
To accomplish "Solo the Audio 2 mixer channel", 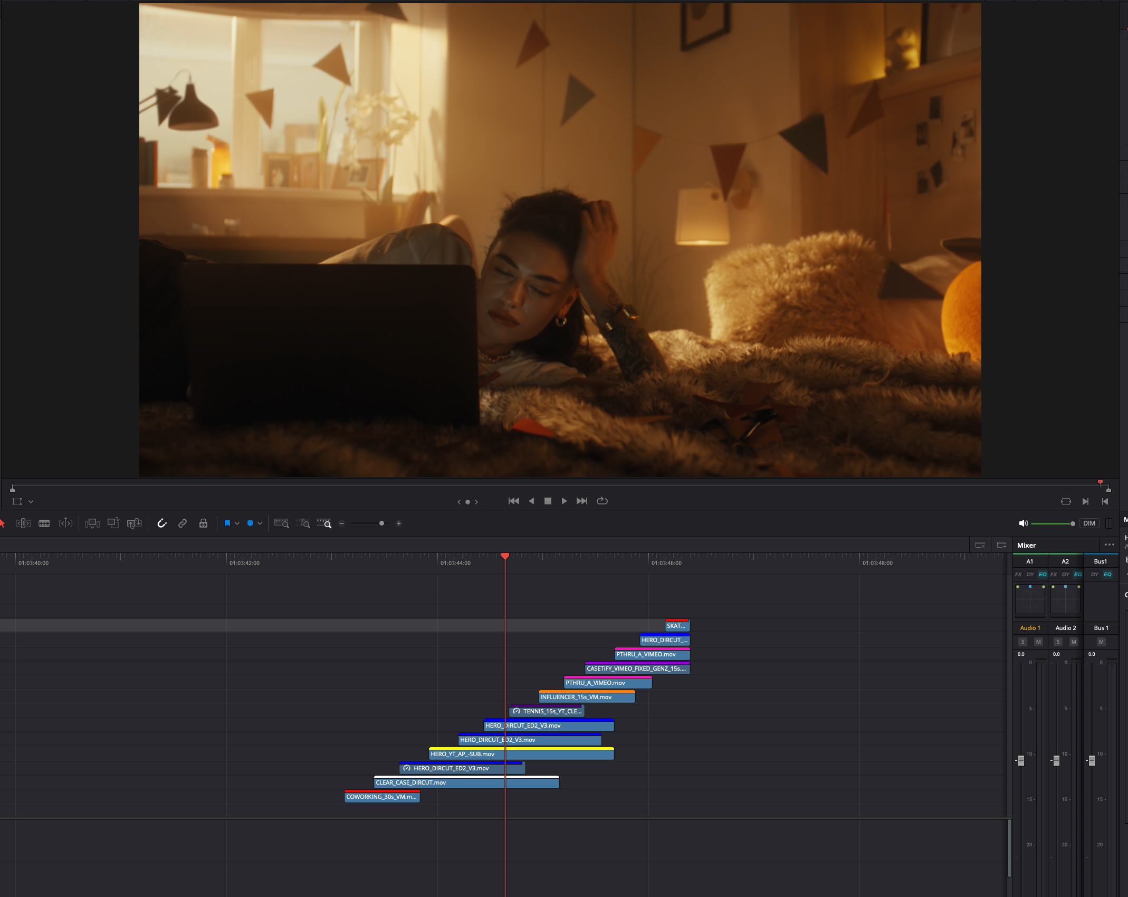I will [1058, 642].
